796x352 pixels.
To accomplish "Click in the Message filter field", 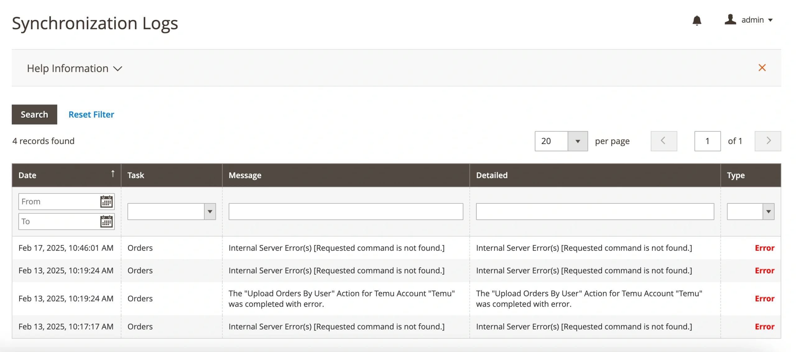I will coord(345,211).
